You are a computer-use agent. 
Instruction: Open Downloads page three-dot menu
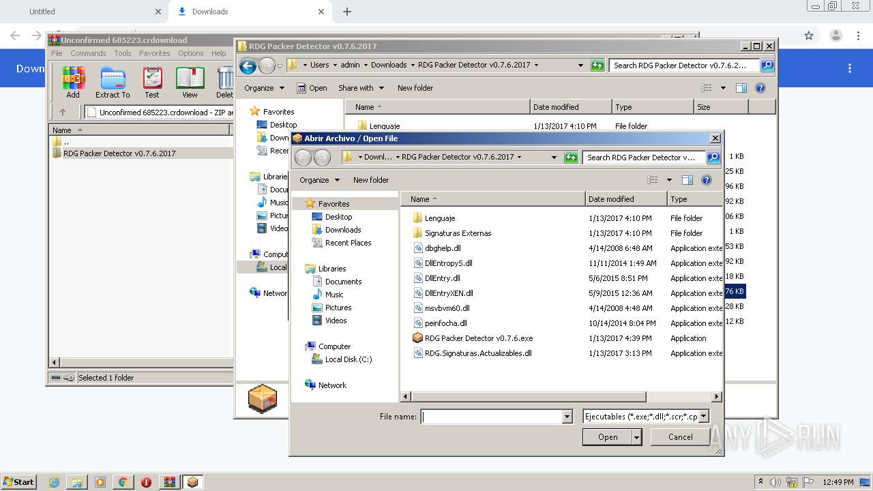click(x=850, y=68)
